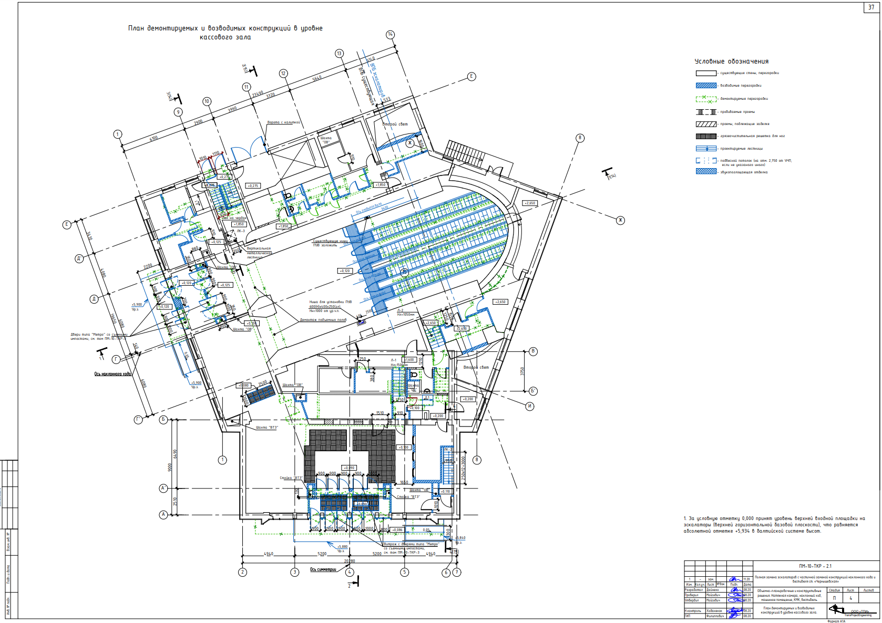Screen dimensions: 882x623
Task: Click the sound-absorbing finish blue swatch
Action: pos(706,172)
